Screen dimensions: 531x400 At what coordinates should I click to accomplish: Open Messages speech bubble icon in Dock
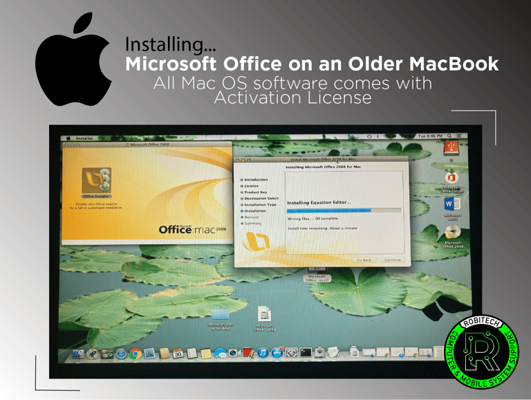click(220, 353)
